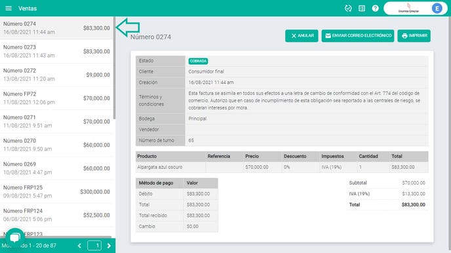Click Enviar correo electrónico button

(x=358, y=35)
